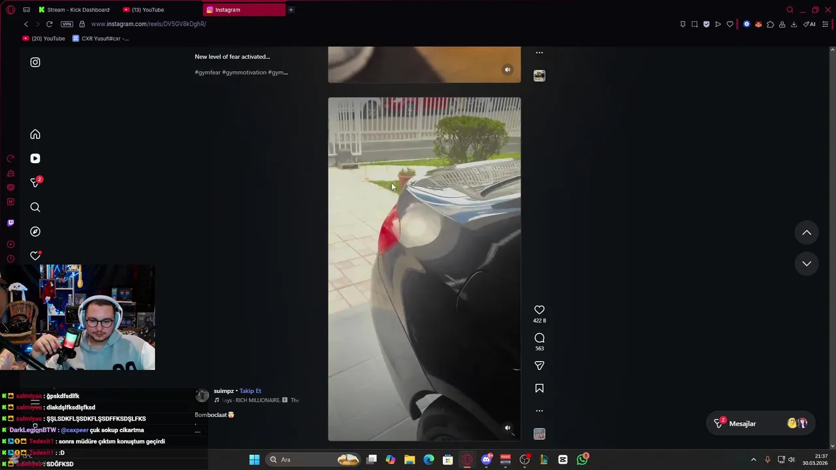This screenshot has width=836, height=470.
Task: Open the taskbar clock showing 21:37
Action: click(816, 460)
